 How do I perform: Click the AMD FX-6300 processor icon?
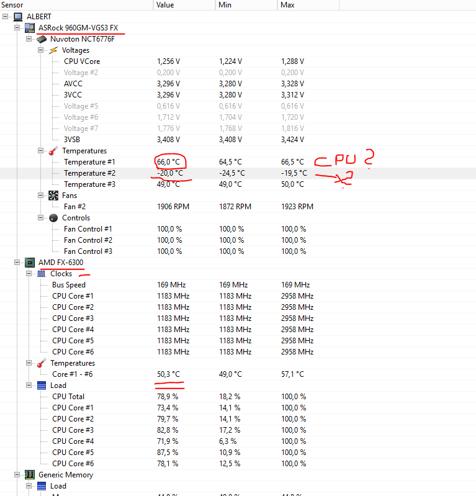click(x=30, y=263)
